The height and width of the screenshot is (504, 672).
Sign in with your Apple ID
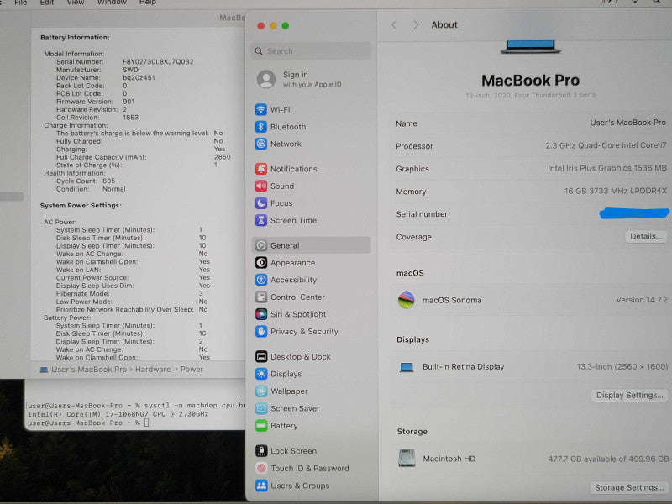coord(312,79)
